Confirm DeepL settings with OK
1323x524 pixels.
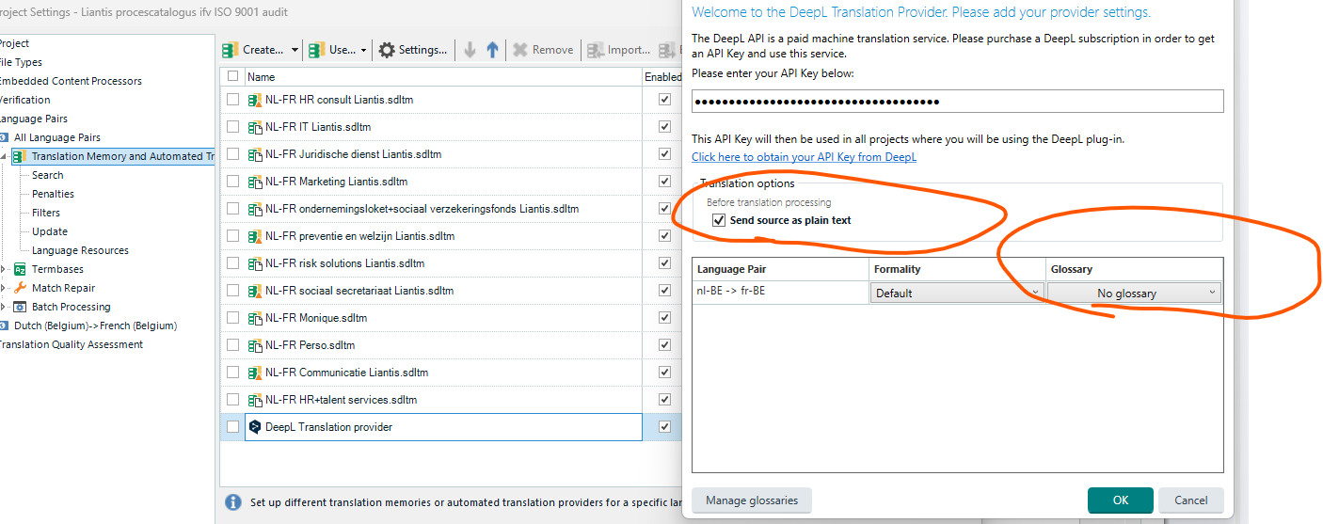[x=1120, y=500]
